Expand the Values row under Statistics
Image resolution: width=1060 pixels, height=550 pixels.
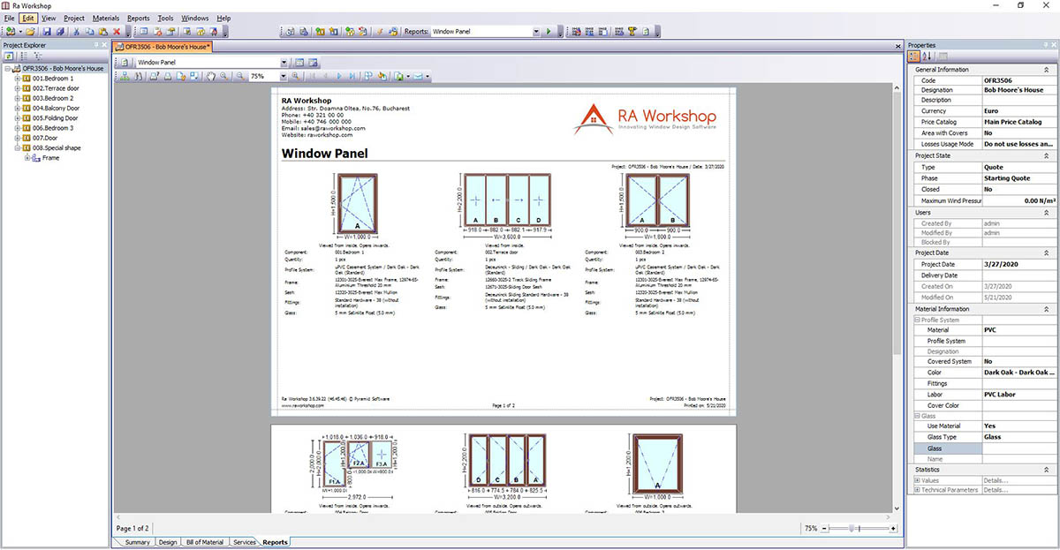coord(917,480)
